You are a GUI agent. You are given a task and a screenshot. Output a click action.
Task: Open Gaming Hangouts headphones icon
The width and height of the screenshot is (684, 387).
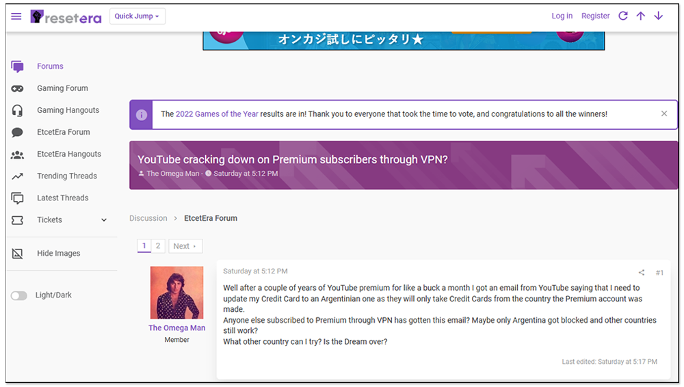coord(18,110)
